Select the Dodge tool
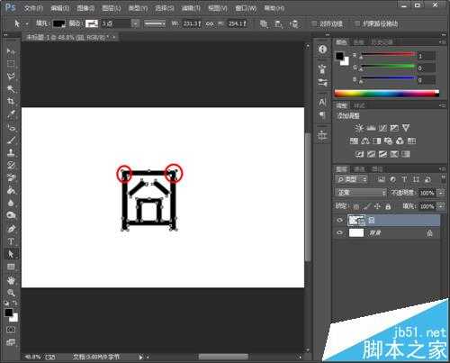This screenshot has width=450, height=363. pyautogui.click(x=11, y=215)
